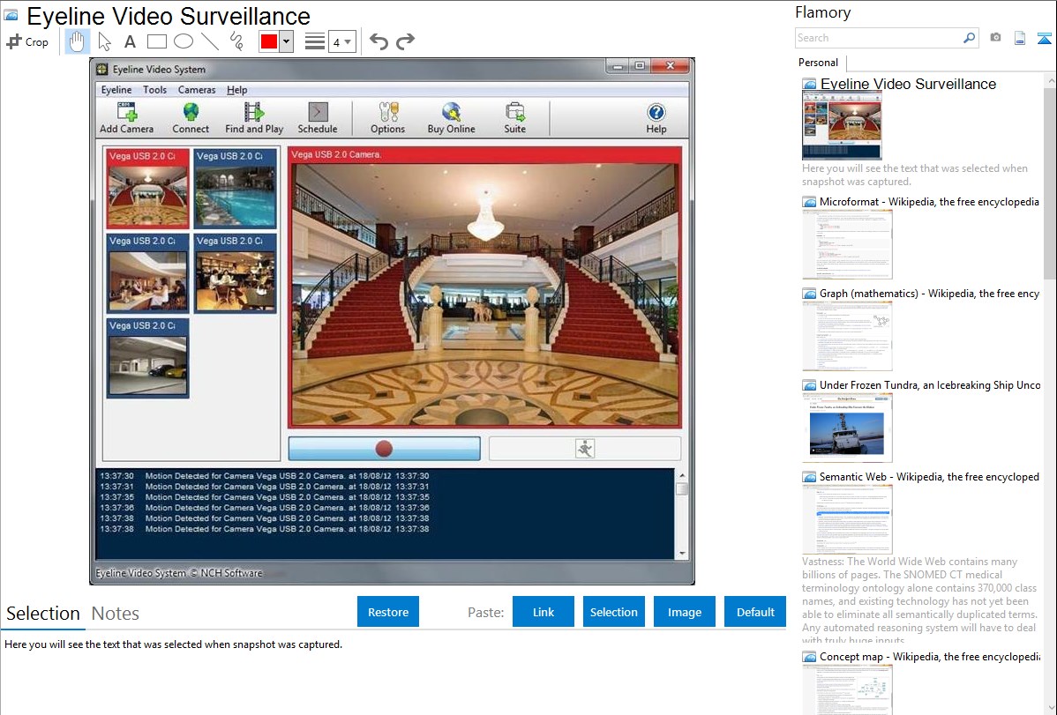The height and width of the screenshot is (715, 1057).
Task: Activate the hand pan tool
Action: [x=77, y=41]
